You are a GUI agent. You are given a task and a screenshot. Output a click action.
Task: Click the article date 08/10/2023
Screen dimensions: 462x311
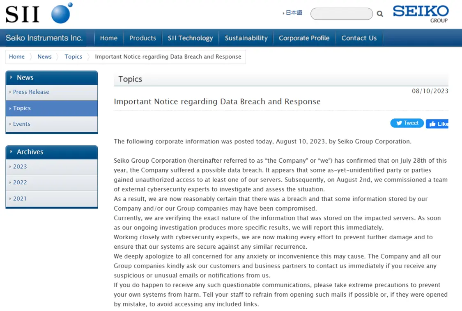(x=430, y=91)
